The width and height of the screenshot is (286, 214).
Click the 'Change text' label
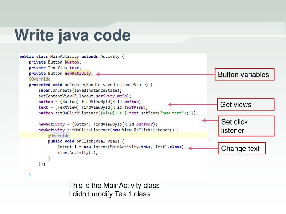242,149
